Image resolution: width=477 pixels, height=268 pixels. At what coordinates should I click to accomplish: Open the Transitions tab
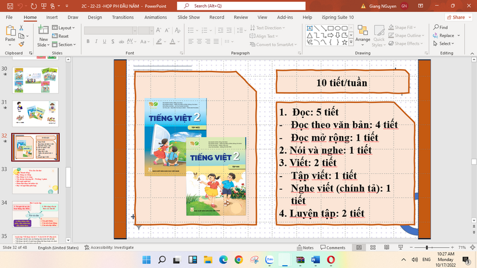pyautogui.click(x=122, y=17)
